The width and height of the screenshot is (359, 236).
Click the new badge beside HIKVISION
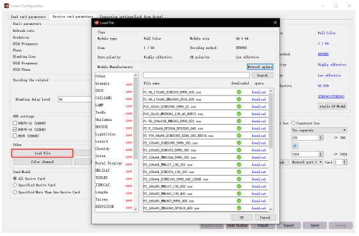(x=129, y=207)
